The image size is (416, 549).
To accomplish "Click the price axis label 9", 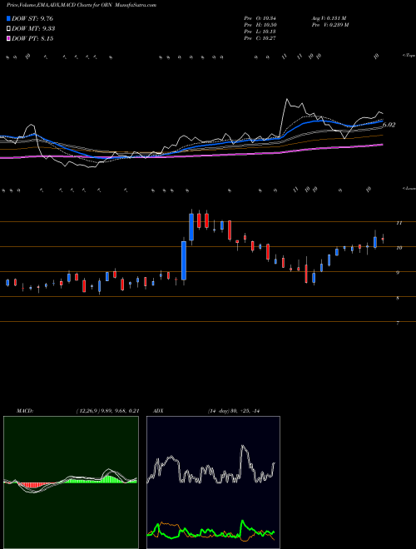I will coord(398,272).
